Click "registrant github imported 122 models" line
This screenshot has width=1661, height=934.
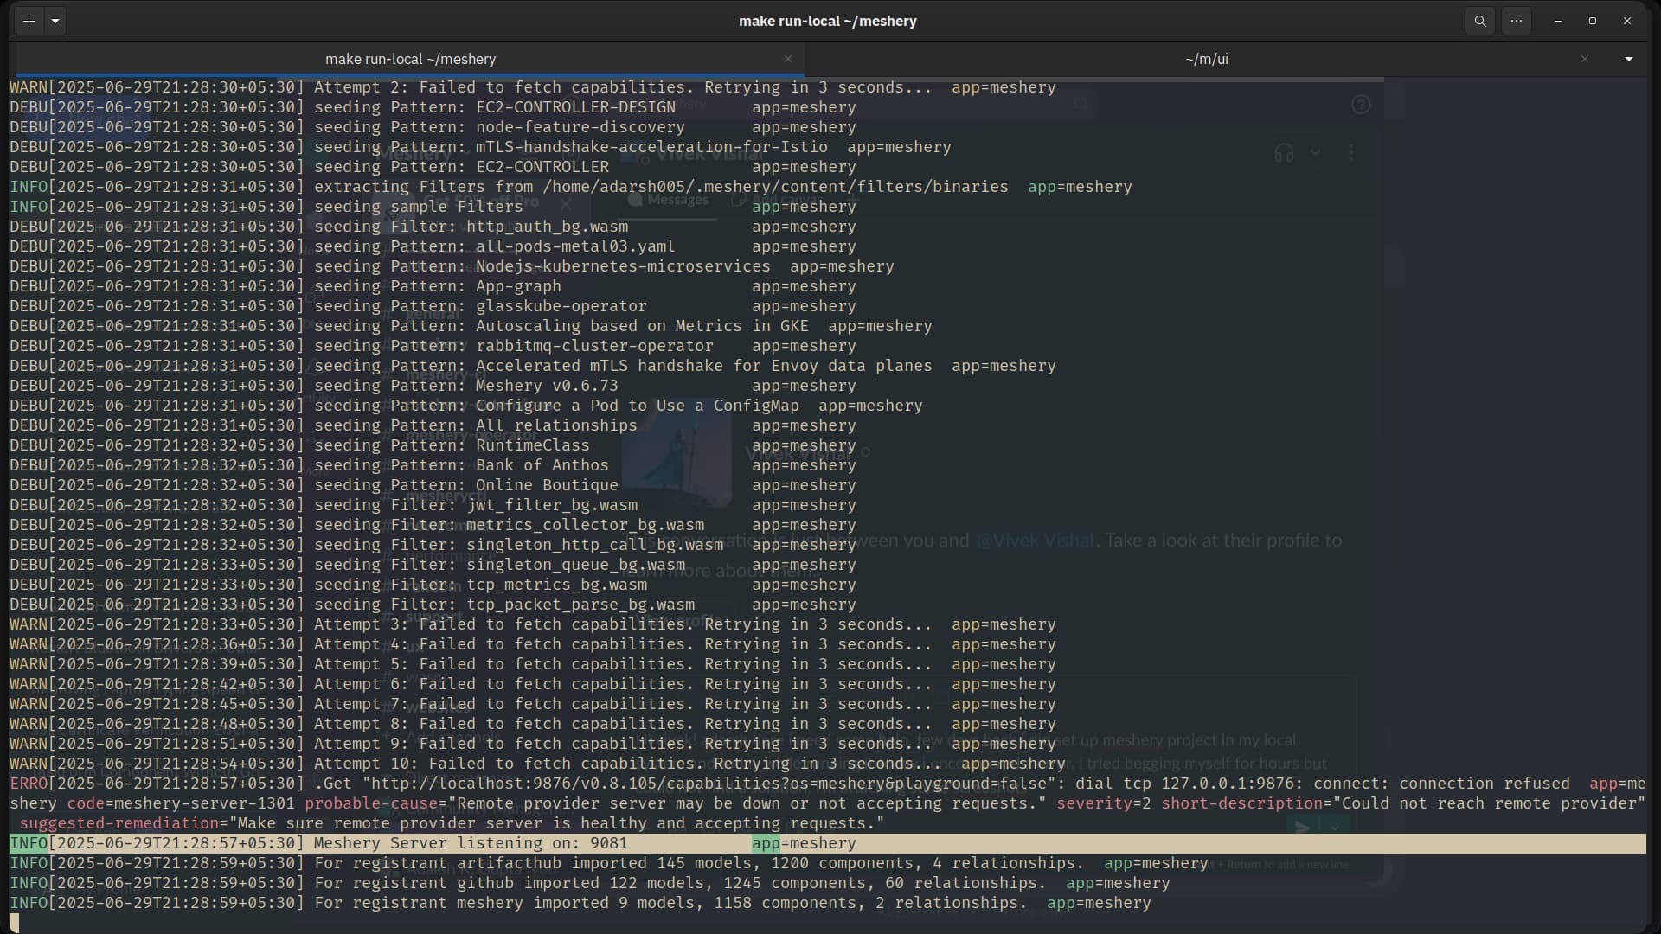pyautogui.click(x=590, y=883)
